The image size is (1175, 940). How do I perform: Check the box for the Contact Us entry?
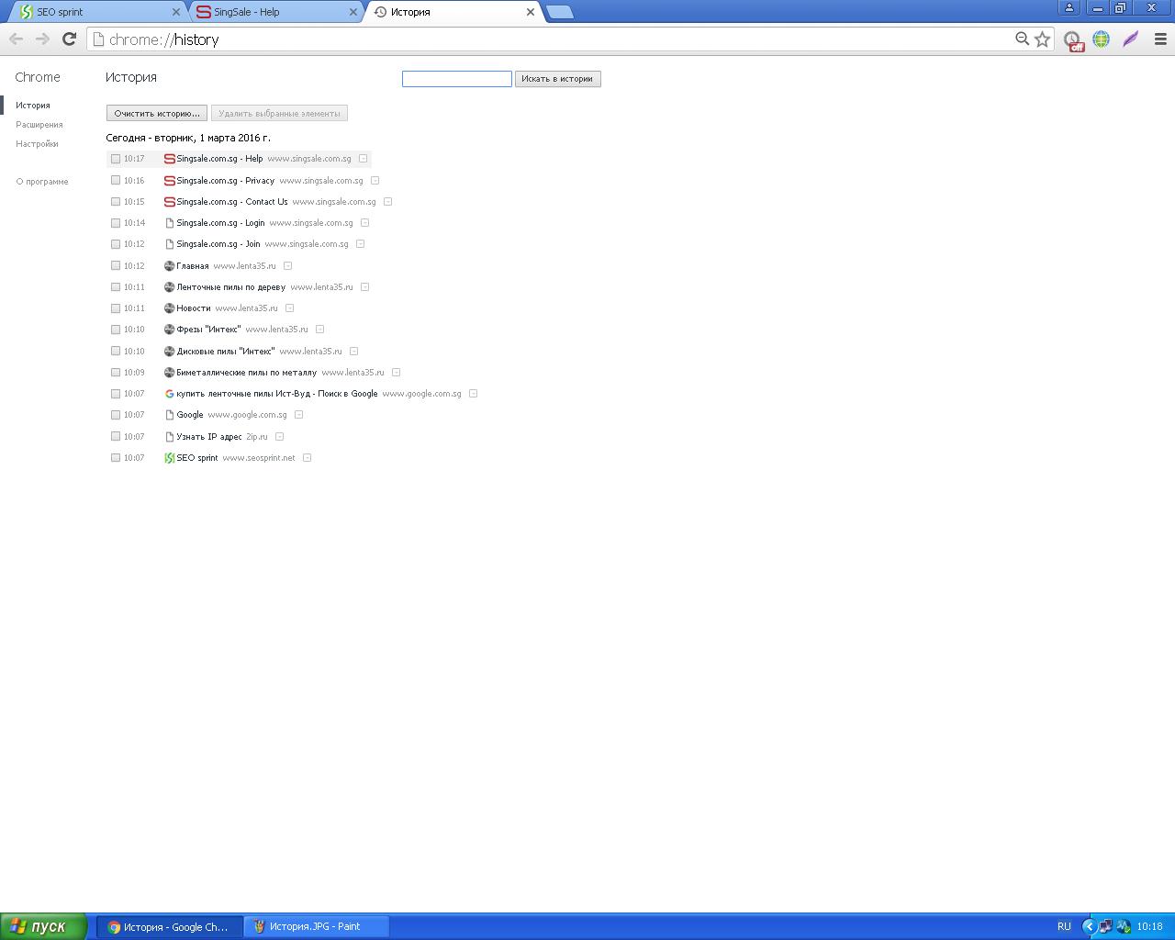tap(116, 202)
